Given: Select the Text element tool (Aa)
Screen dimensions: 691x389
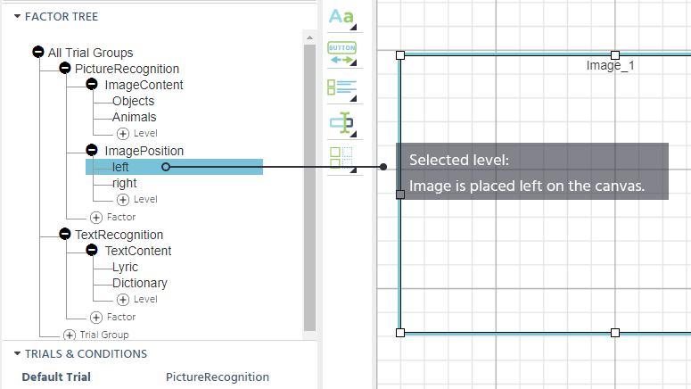Looking at the screenshot, I should pos(342,18).
